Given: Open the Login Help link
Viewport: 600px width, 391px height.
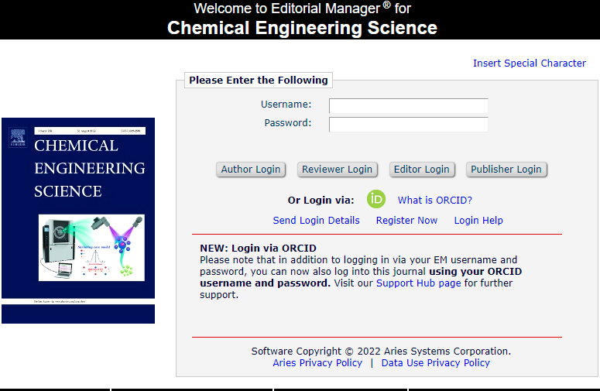Looking at the screenshot, I should coord(478,221).
